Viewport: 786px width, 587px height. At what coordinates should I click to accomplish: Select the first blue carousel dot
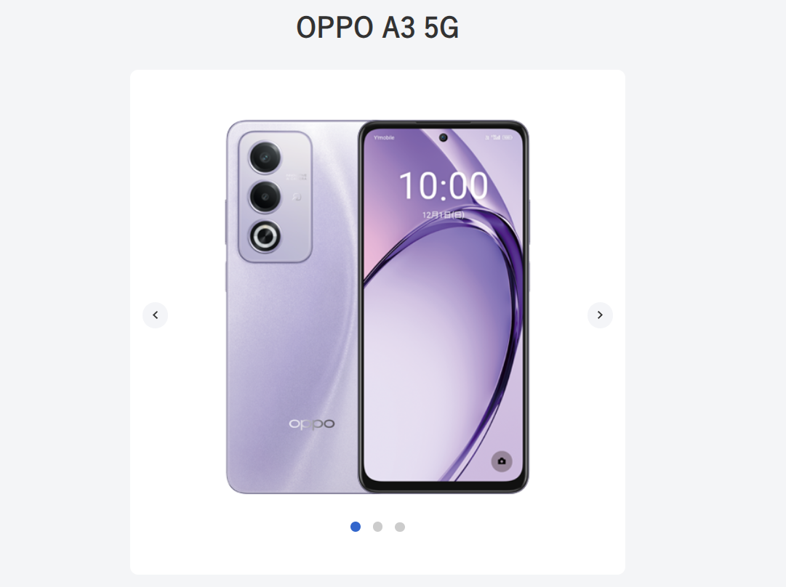coord(356,527)
